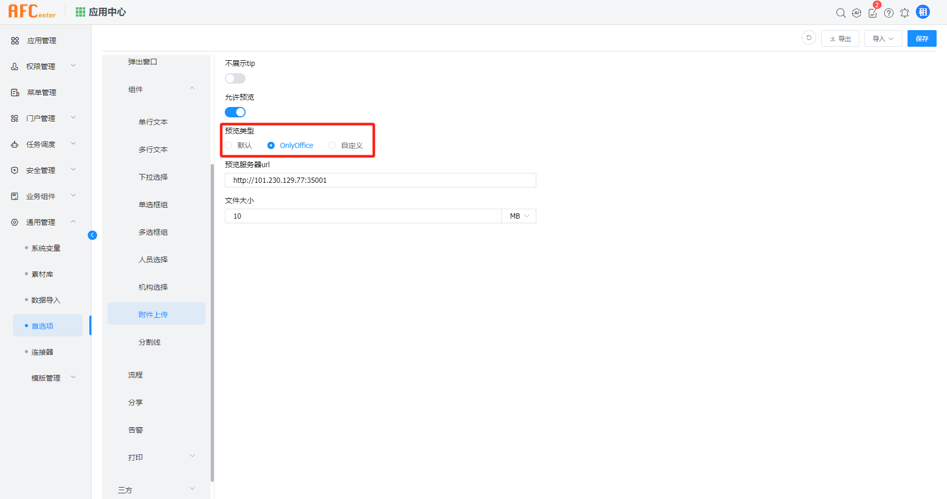Image resolution: width=947 pixels, height=499 pixels.
Task: Open 系统变量 in the sidebar menu
Action: point(46,248)
